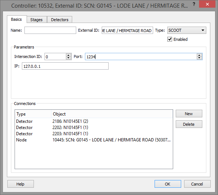The image size is (218, 195).
Task: Decrement the Port value with down arrow
Action: click(199, 58)
